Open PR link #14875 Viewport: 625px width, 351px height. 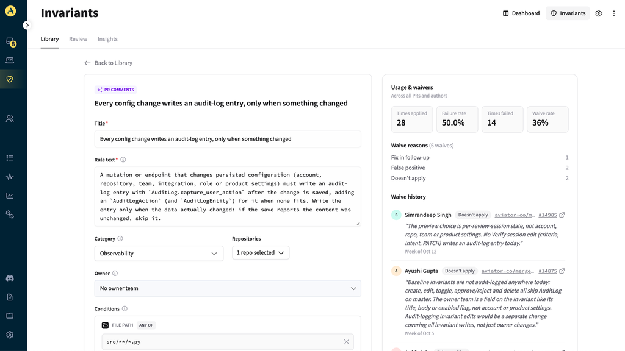click(547, 271)
